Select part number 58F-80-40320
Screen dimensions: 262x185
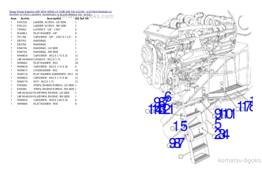point(25,93)
